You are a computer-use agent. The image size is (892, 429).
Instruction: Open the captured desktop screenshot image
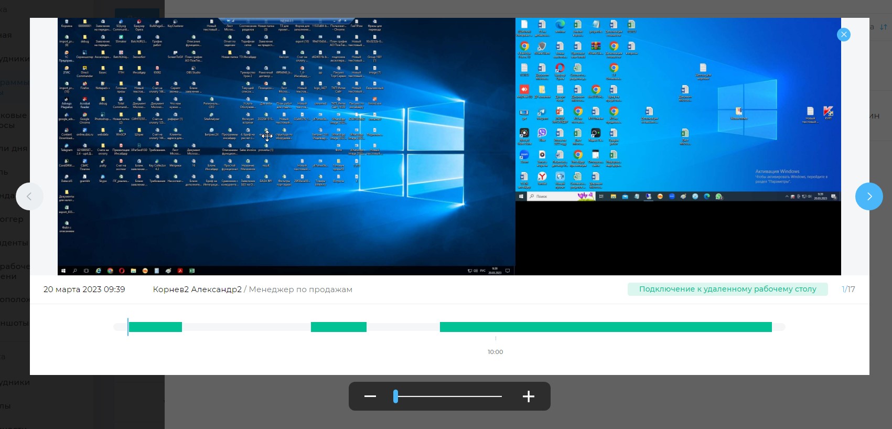coord(449,146)
